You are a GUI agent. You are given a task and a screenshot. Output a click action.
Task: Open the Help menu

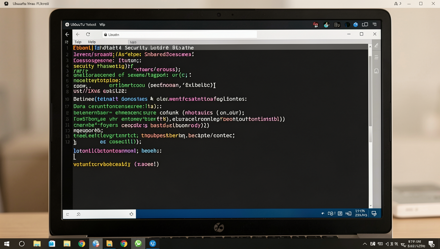click(x=92, y=42)
